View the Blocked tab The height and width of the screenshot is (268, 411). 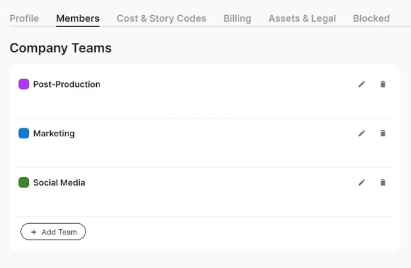coord(371,18)
